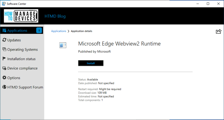224x120 pixels.
Task: Click the Software Center title bar icon
Action: [x=3, y=3]
